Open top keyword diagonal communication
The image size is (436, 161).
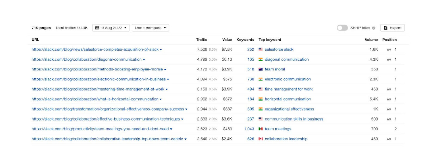click(287, 59)
